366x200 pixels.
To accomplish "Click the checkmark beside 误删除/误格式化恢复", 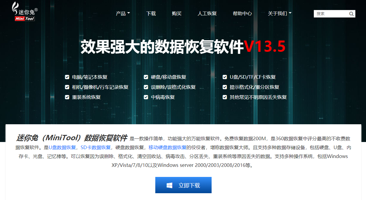I will coord(146,87).
